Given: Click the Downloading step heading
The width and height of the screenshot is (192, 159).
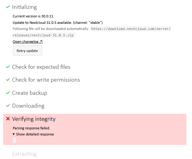Looking at the screenshot, I should [28, 106].
